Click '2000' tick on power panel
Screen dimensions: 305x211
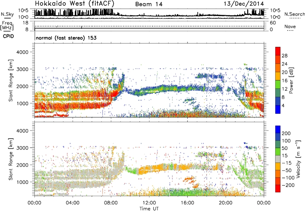(22, 86)
